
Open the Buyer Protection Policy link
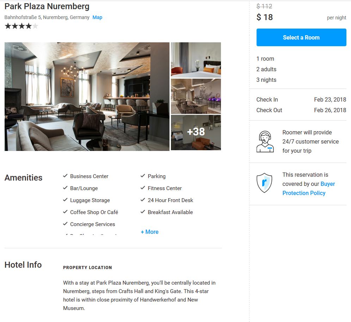click(x=308, y=188)
